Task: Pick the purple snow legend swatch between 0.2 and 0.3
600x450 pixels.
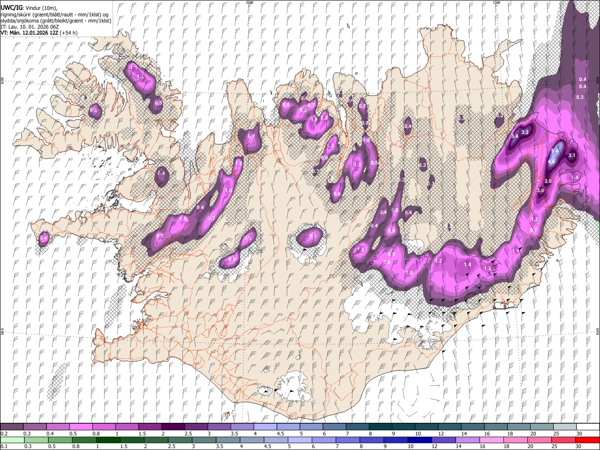Action: point(12,427)
